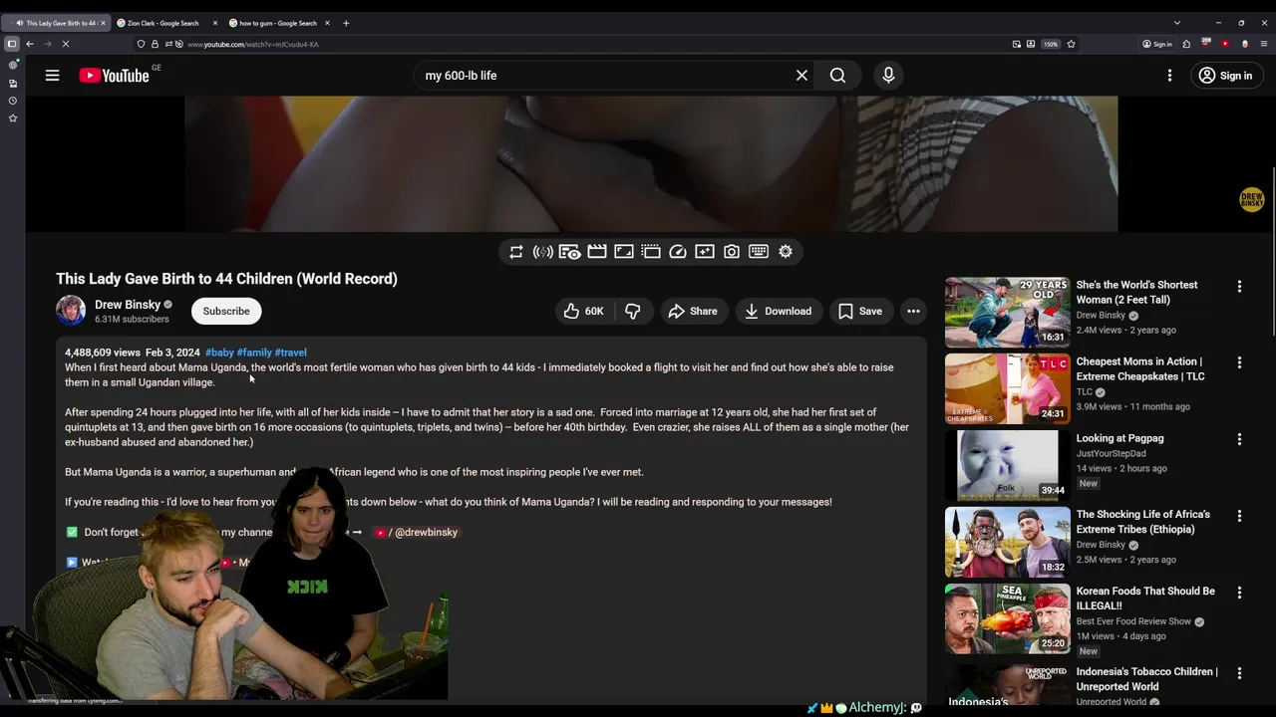
Task: Toggle video filters sparkle icon
Action: 704,252
